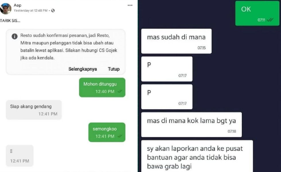This screenshot has width=281, height=172.
Task: Select the Mohon ditunggu message bubble
Action: coord(102,87)
